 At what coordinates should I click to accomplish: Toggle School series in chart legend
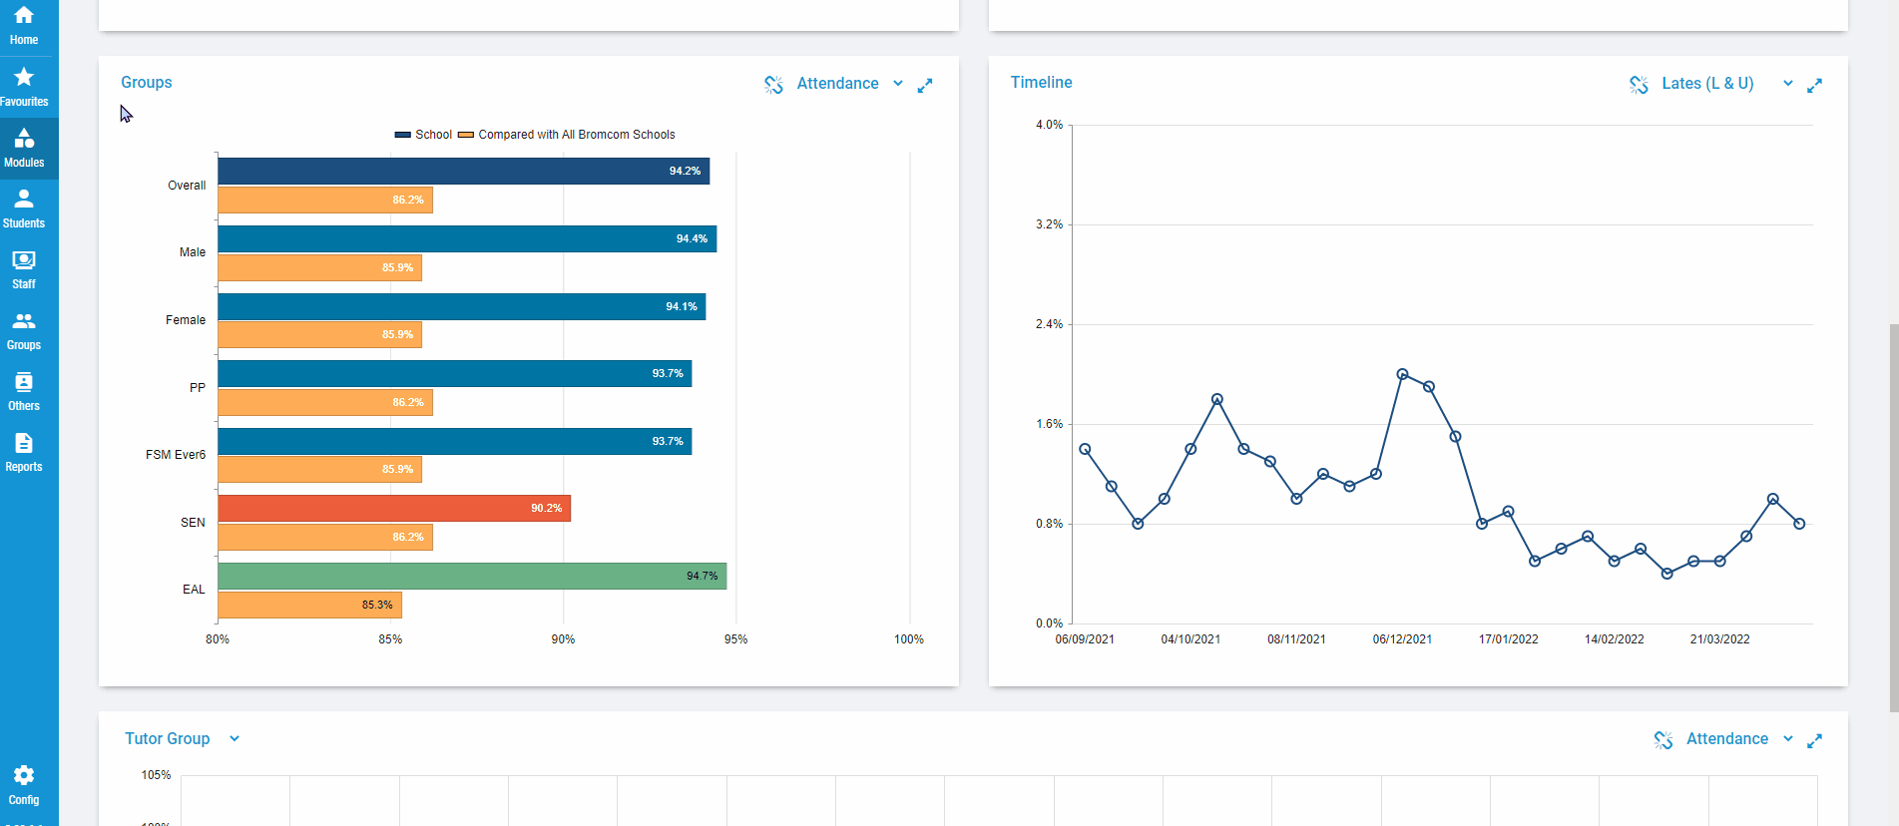[424, 135]
